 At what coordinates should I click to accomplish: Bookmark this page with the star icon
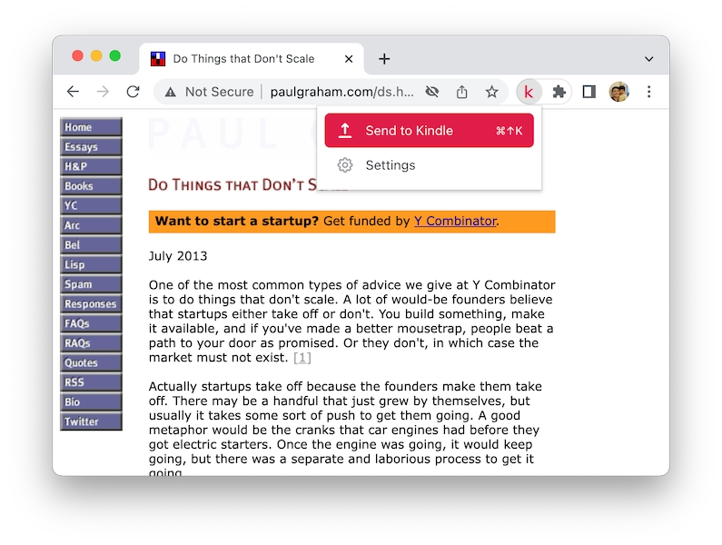[x=491, y=92]
